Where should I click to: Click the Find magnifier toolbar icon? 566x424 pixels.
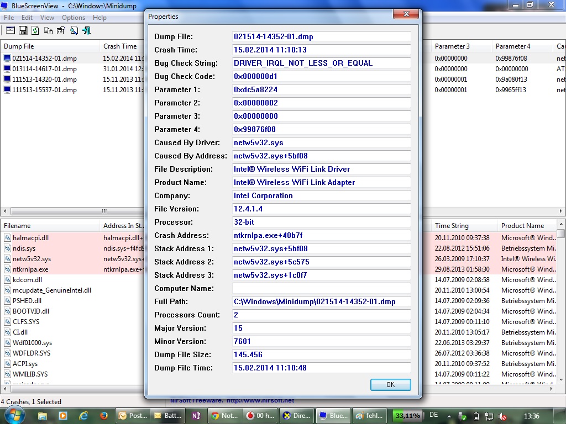pos(74,30)
